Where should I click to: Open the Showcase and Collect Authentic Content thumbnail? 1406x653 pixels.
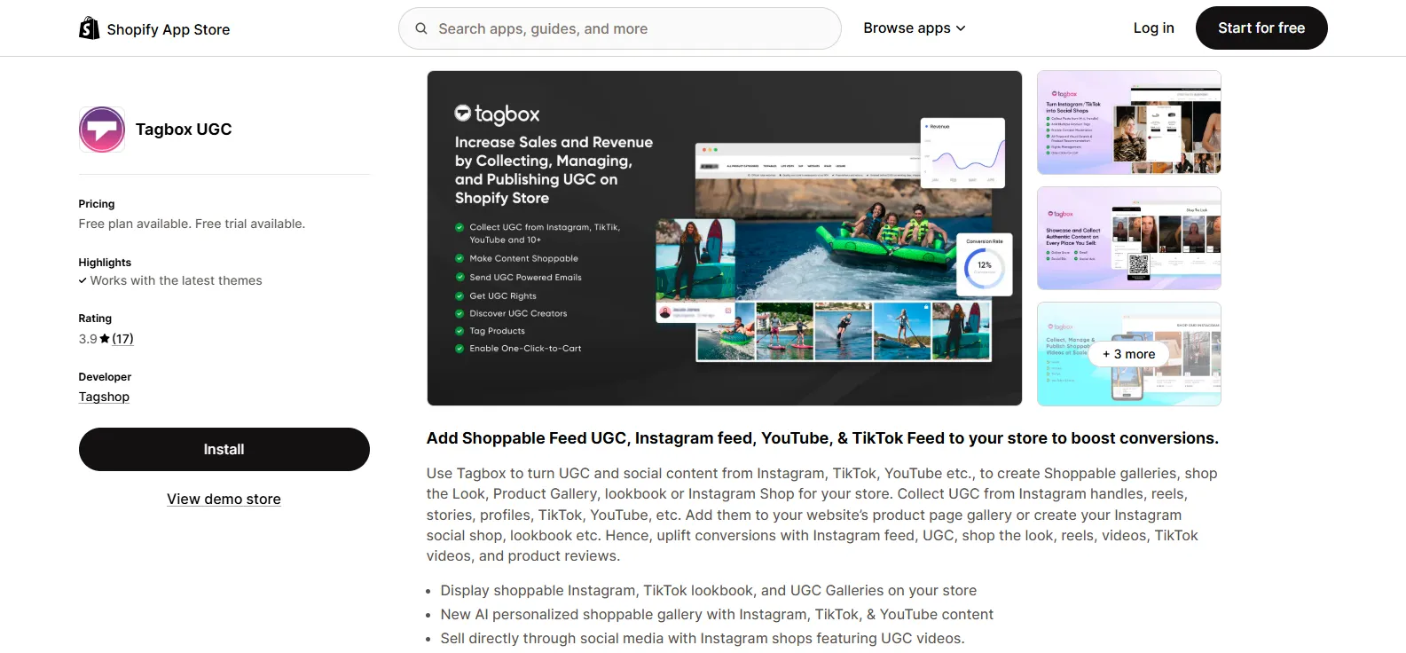coord(1128,238)
